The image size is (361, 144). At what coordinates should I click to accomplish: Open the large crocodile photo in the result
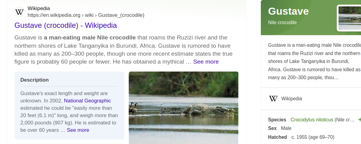point(183,107)
